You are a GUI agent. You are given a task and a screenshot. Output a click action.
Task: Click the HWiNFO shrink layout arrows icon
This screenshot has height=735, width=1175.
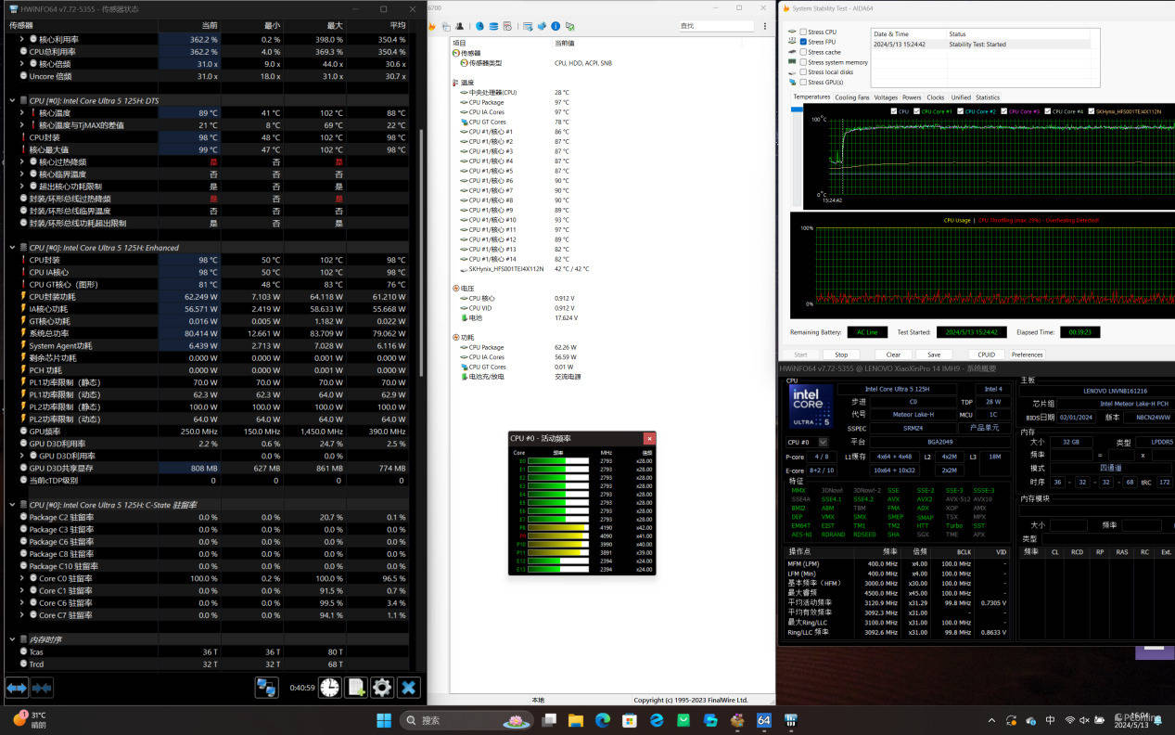[x=41, y=688]
